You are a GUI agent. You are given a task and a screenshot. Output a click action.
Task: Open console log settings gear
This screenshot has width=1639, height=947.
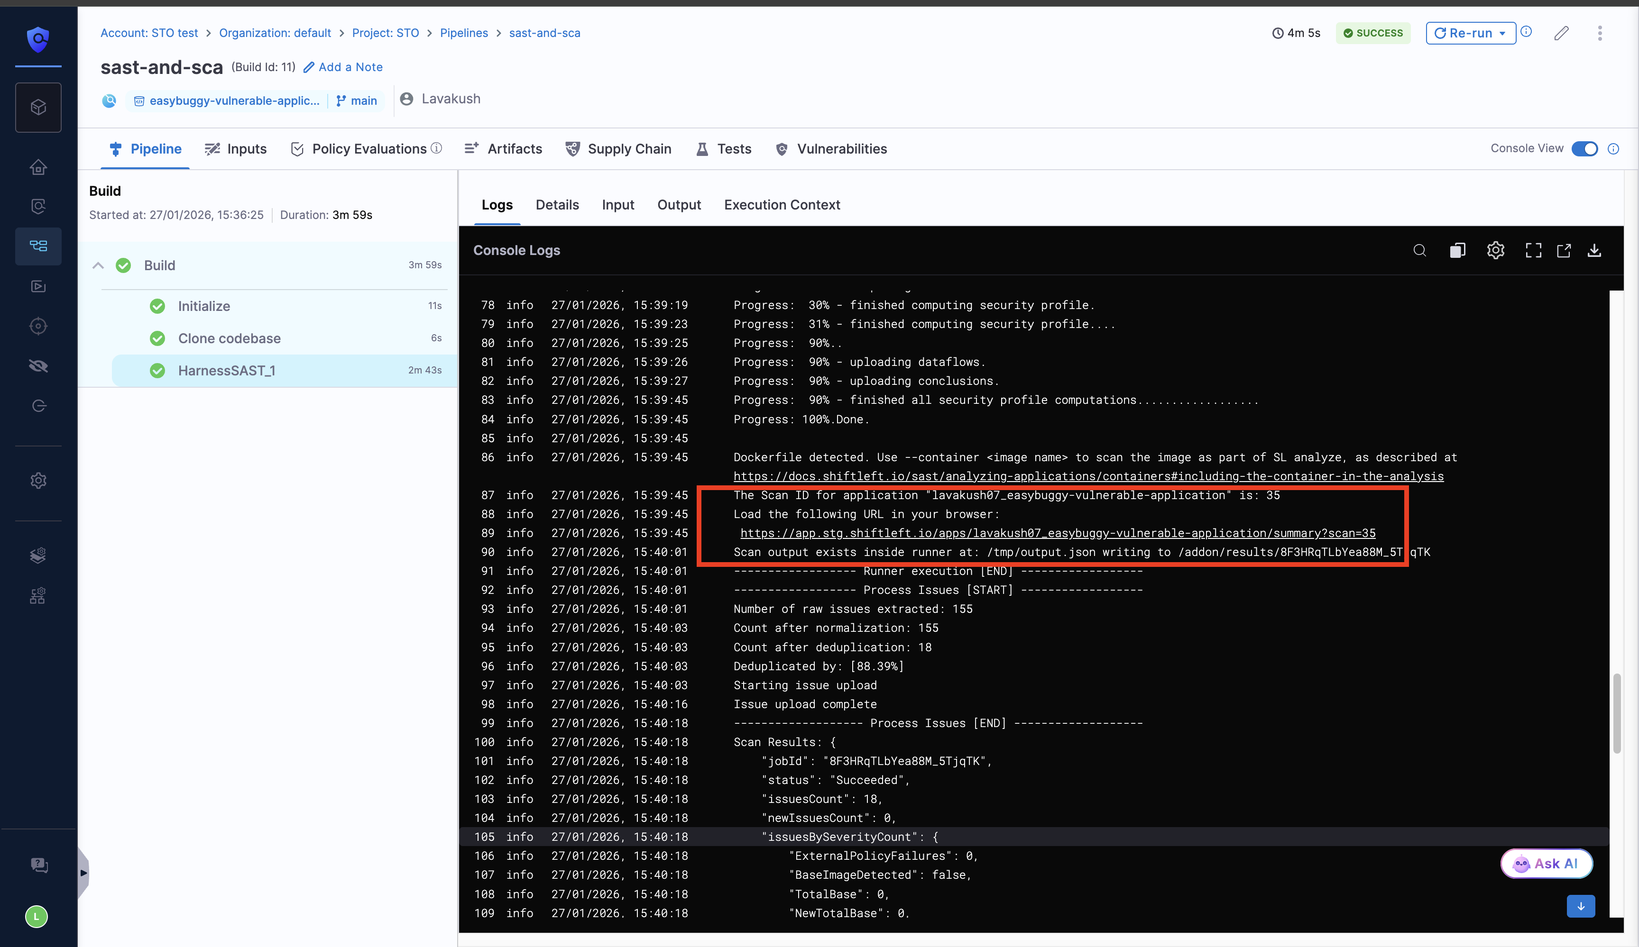click(1495, 250)
